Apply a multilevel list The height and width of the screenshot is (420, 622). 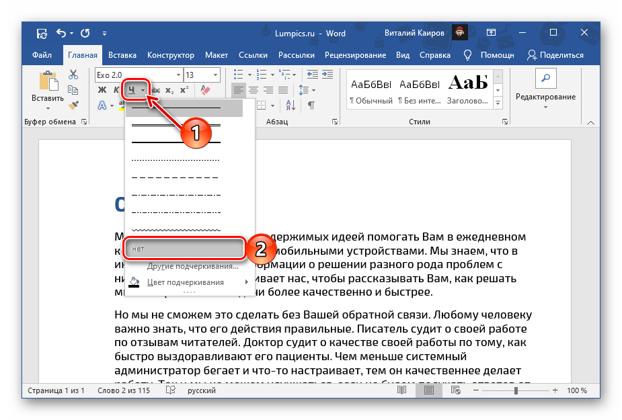click(x=284, y=74)
